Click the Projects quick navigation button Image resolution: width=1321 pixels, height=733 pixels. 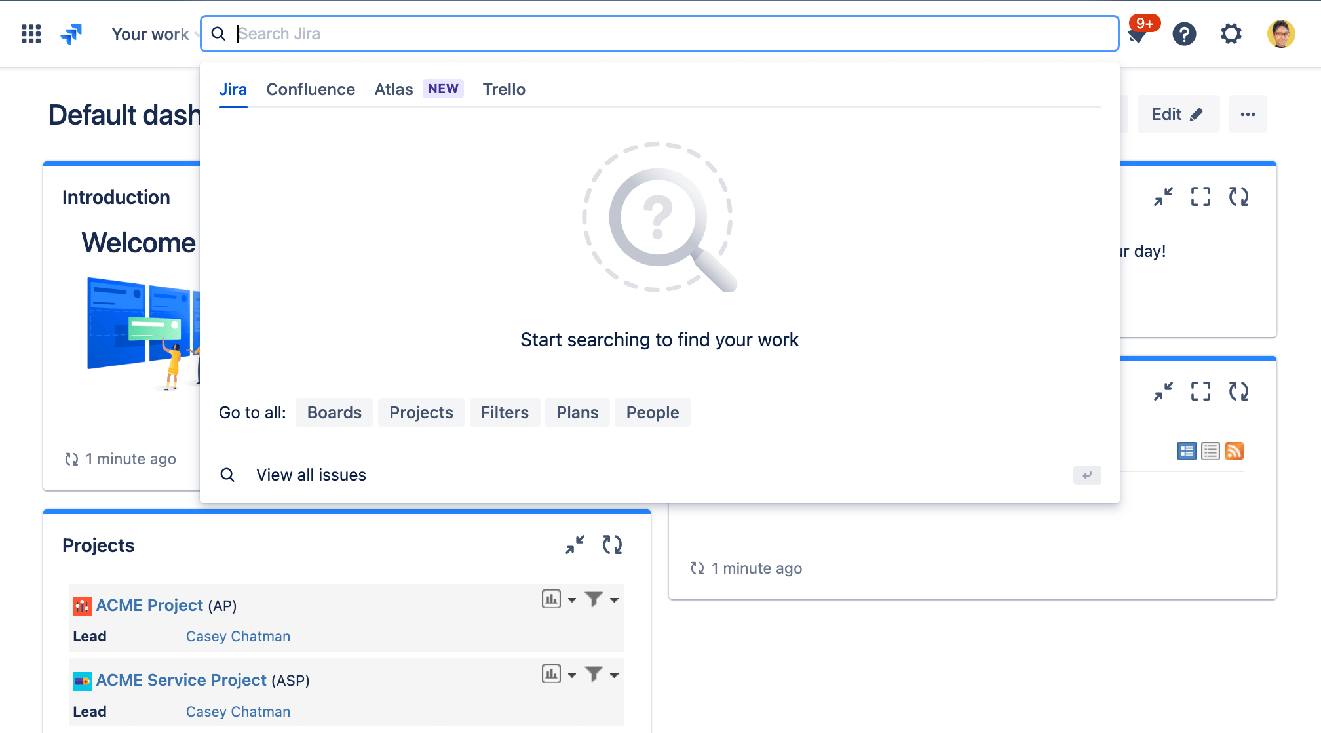click(420, 412)
